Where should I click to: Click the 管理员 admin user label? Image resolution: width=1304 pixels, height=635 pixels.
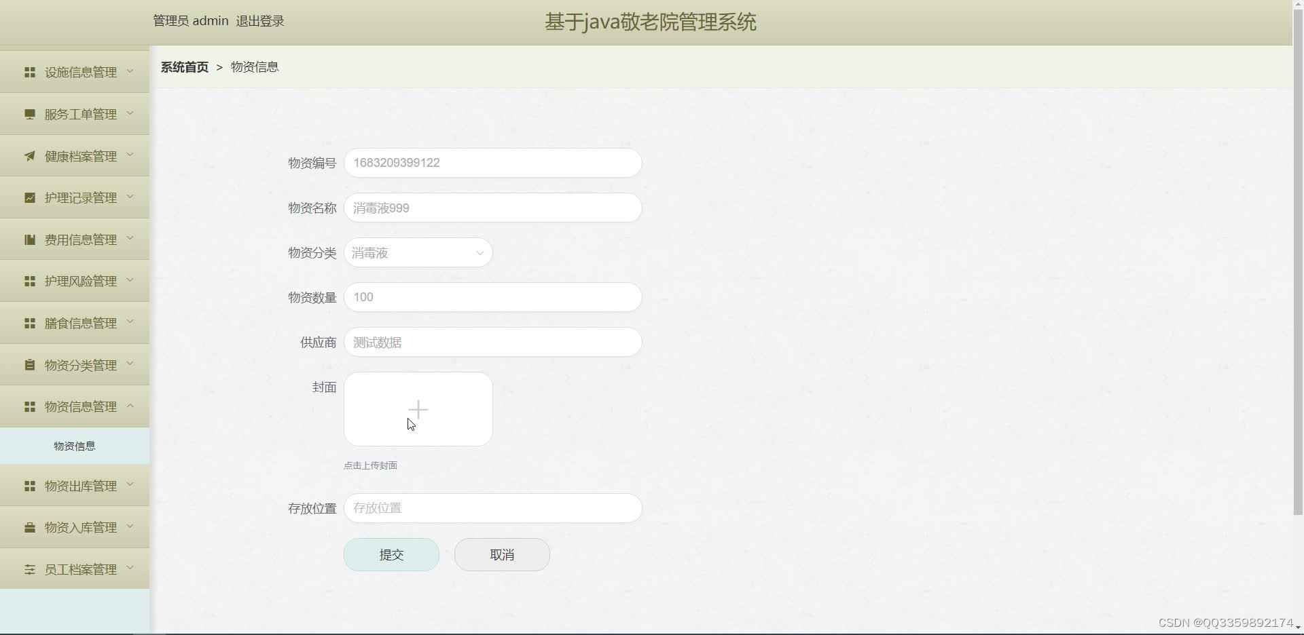pyautogui.click(x=191, y=21)
